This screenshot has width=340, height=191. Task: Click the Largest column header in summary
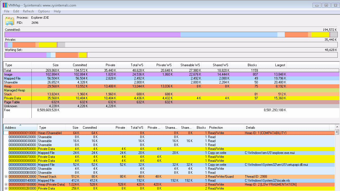pos(272,65)
